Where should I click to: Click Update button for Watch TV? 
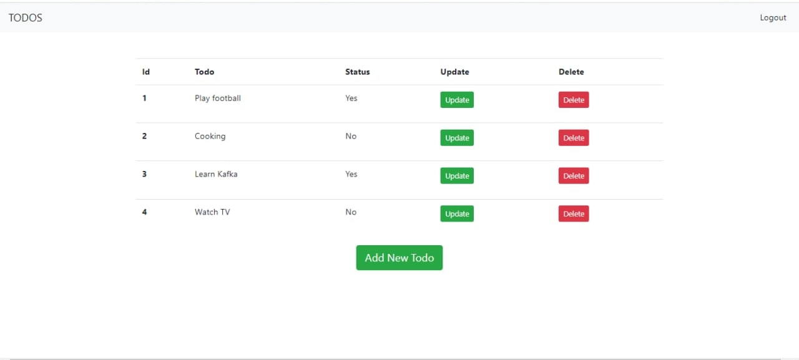(x=456, y=213)
